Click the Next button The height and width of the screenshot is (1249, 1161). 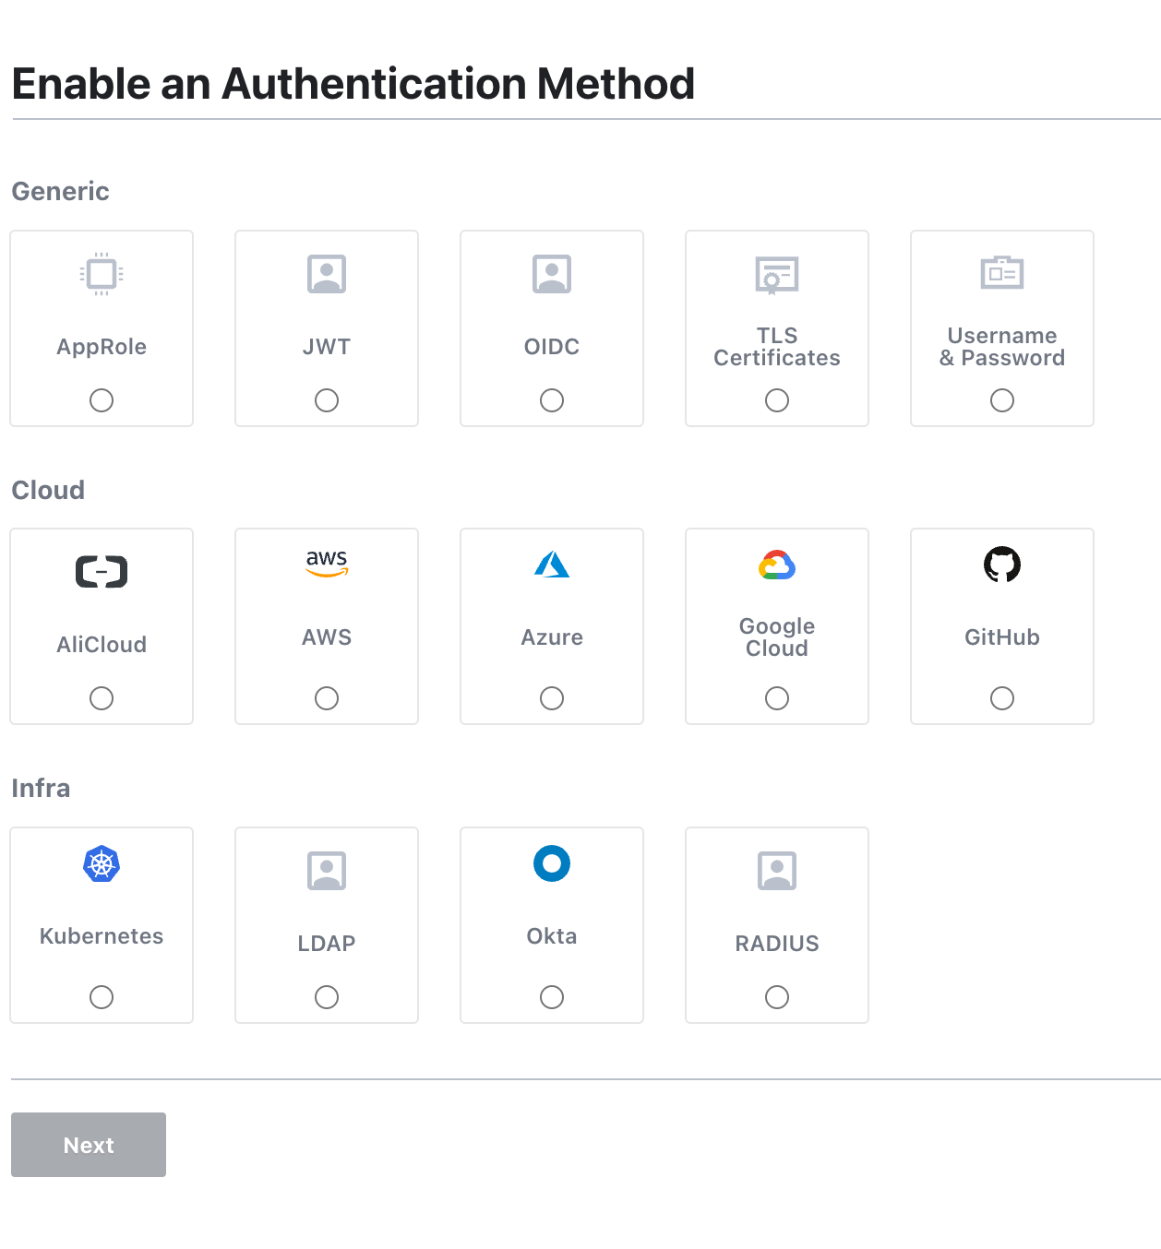pos(88,1145)
